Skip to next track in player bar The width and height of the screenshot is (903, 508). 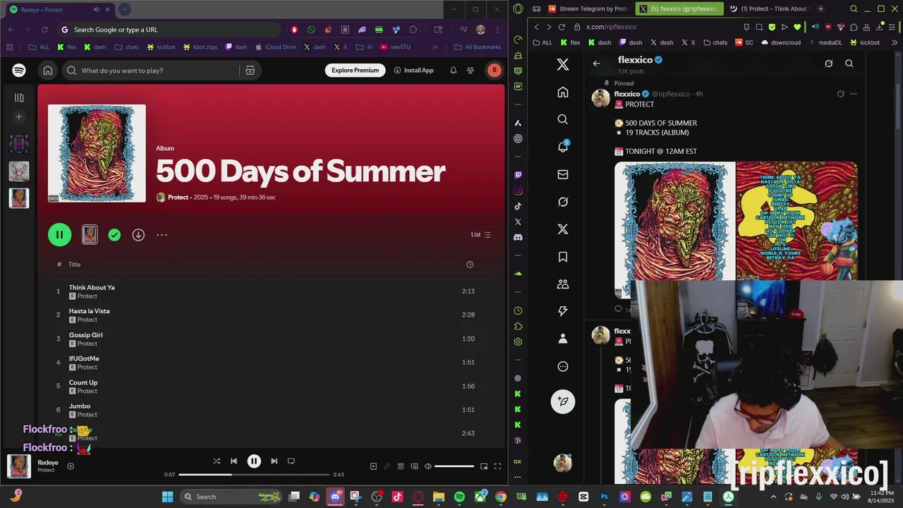click(x=274, y=461)
